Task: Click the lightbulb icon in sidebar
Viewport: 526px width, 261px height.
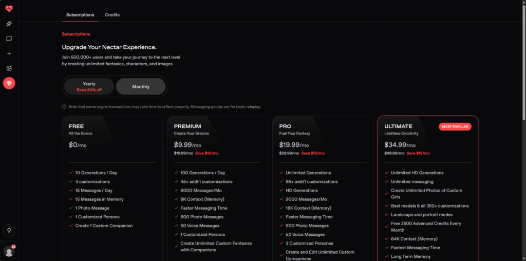Action: [x=9, y=231]
